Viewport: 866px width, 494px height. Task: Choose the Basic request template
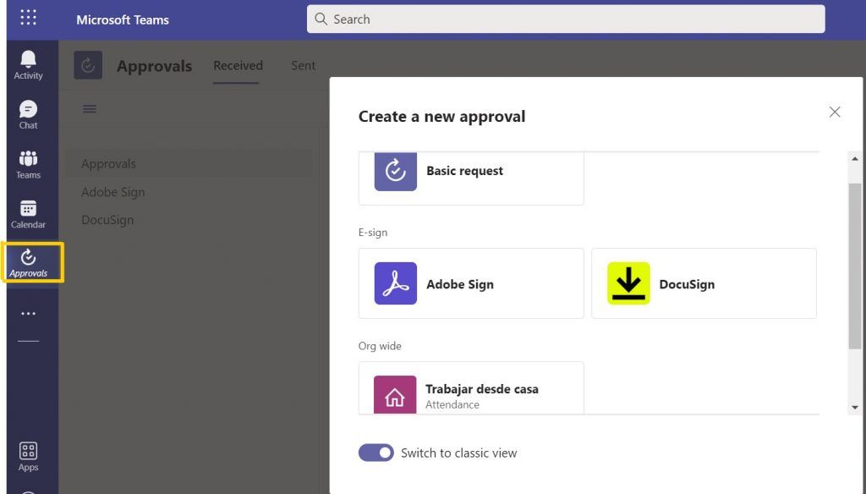click(471, 178)
